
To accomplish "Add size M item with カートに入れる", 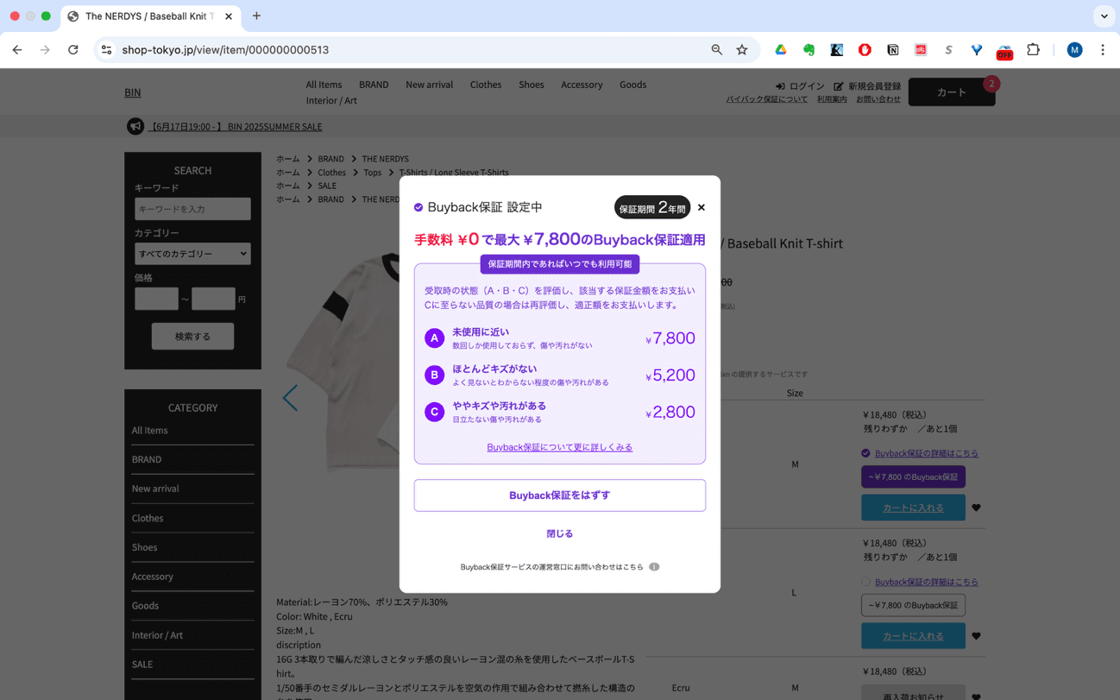I will point(913,508).
